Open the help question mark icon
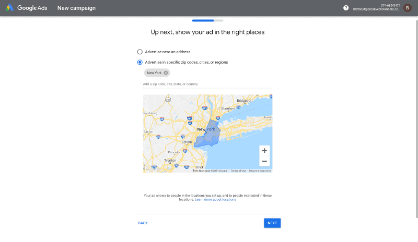The image size is (418, 242). coord(346,8)
